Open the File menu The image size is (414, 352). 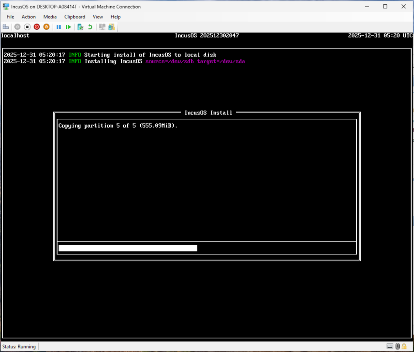10,17
